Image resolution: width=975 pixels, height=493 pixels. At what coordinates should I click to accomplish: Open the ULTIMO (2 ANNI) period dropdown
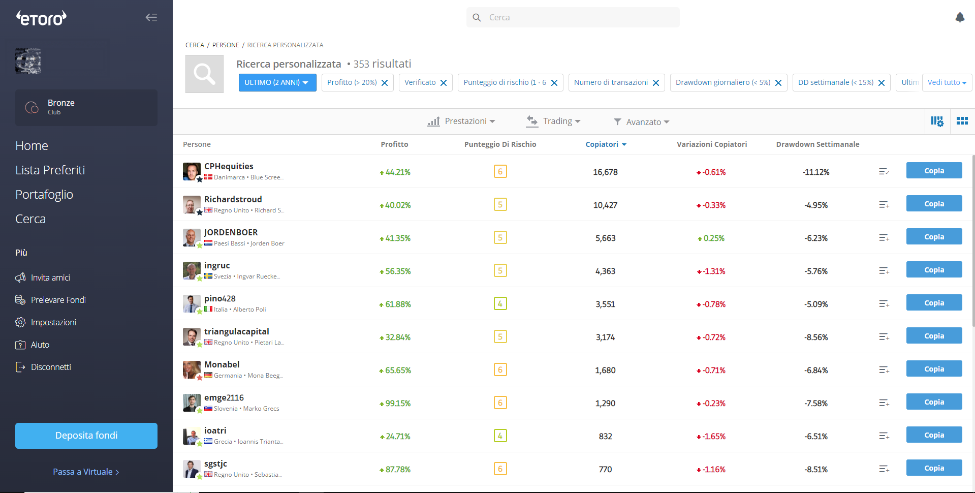pyautogui.click(x=277, y=82)
